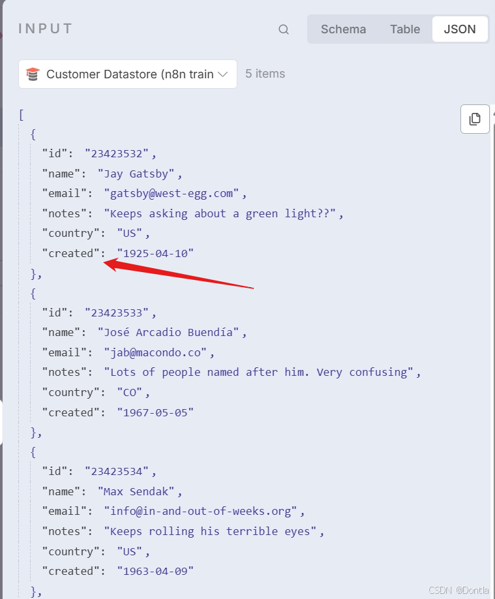Screen dimensions: 495x599
Task: Click the country value "CO"
Action: coord(130,392)
